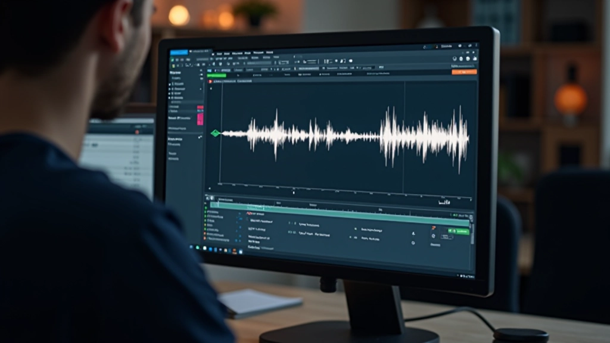This screenshot has width=610, height=343.
Task: Move the green playhead marker on the waveform
Action: point(216,133)
